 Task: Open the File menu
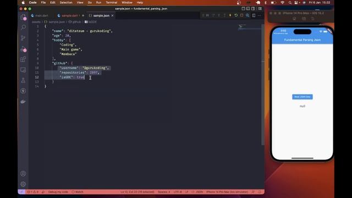(x=43, y=2)
